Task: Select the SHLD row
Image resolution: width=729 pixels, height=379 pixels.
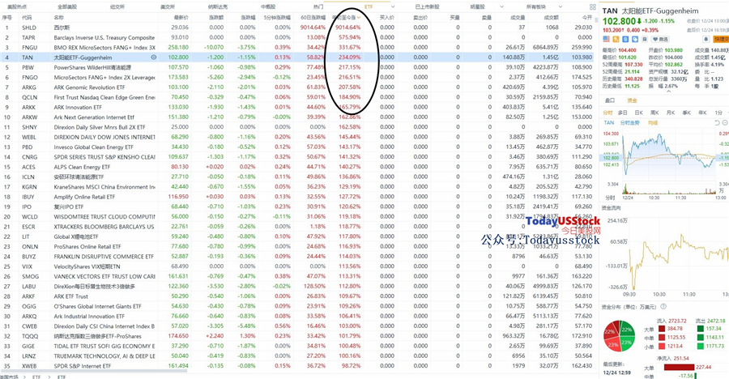Action: pos(299,28)
